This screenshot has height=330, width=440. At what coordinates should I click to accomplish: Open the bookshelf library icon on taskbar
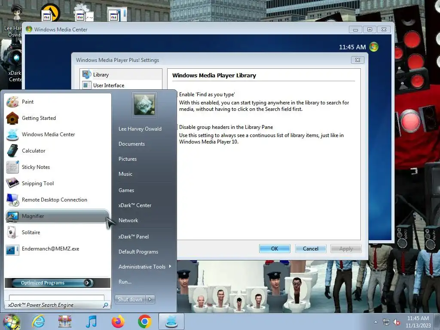(x=65, y=321)
